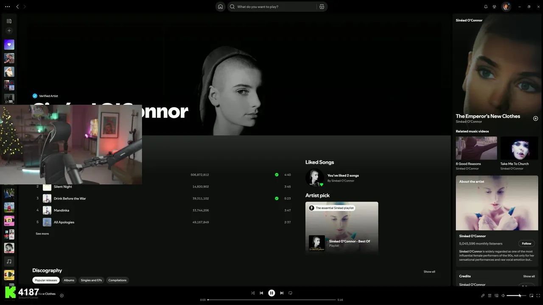Click the elapsed time 0:03 label
This screenshot has height=305, width=543.
point(203,300)
